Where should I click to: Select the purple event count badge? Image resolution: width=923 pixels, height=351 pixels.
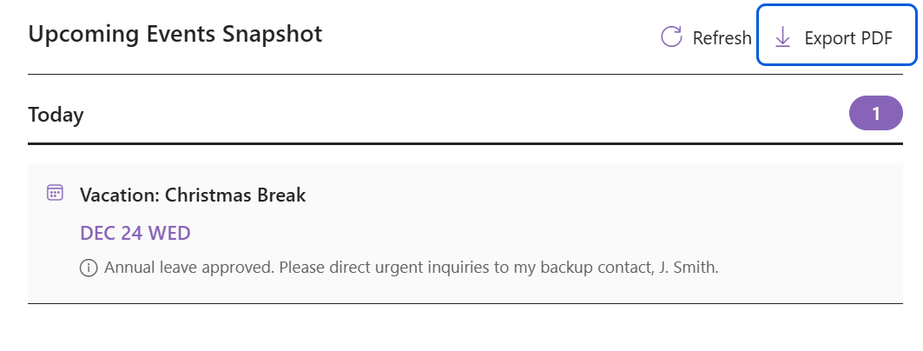click(x=875, y=114)
